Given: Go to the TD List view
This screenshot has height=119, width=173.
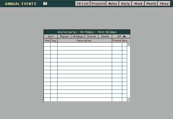Looking at the screenshot, I should click(83, 4).
